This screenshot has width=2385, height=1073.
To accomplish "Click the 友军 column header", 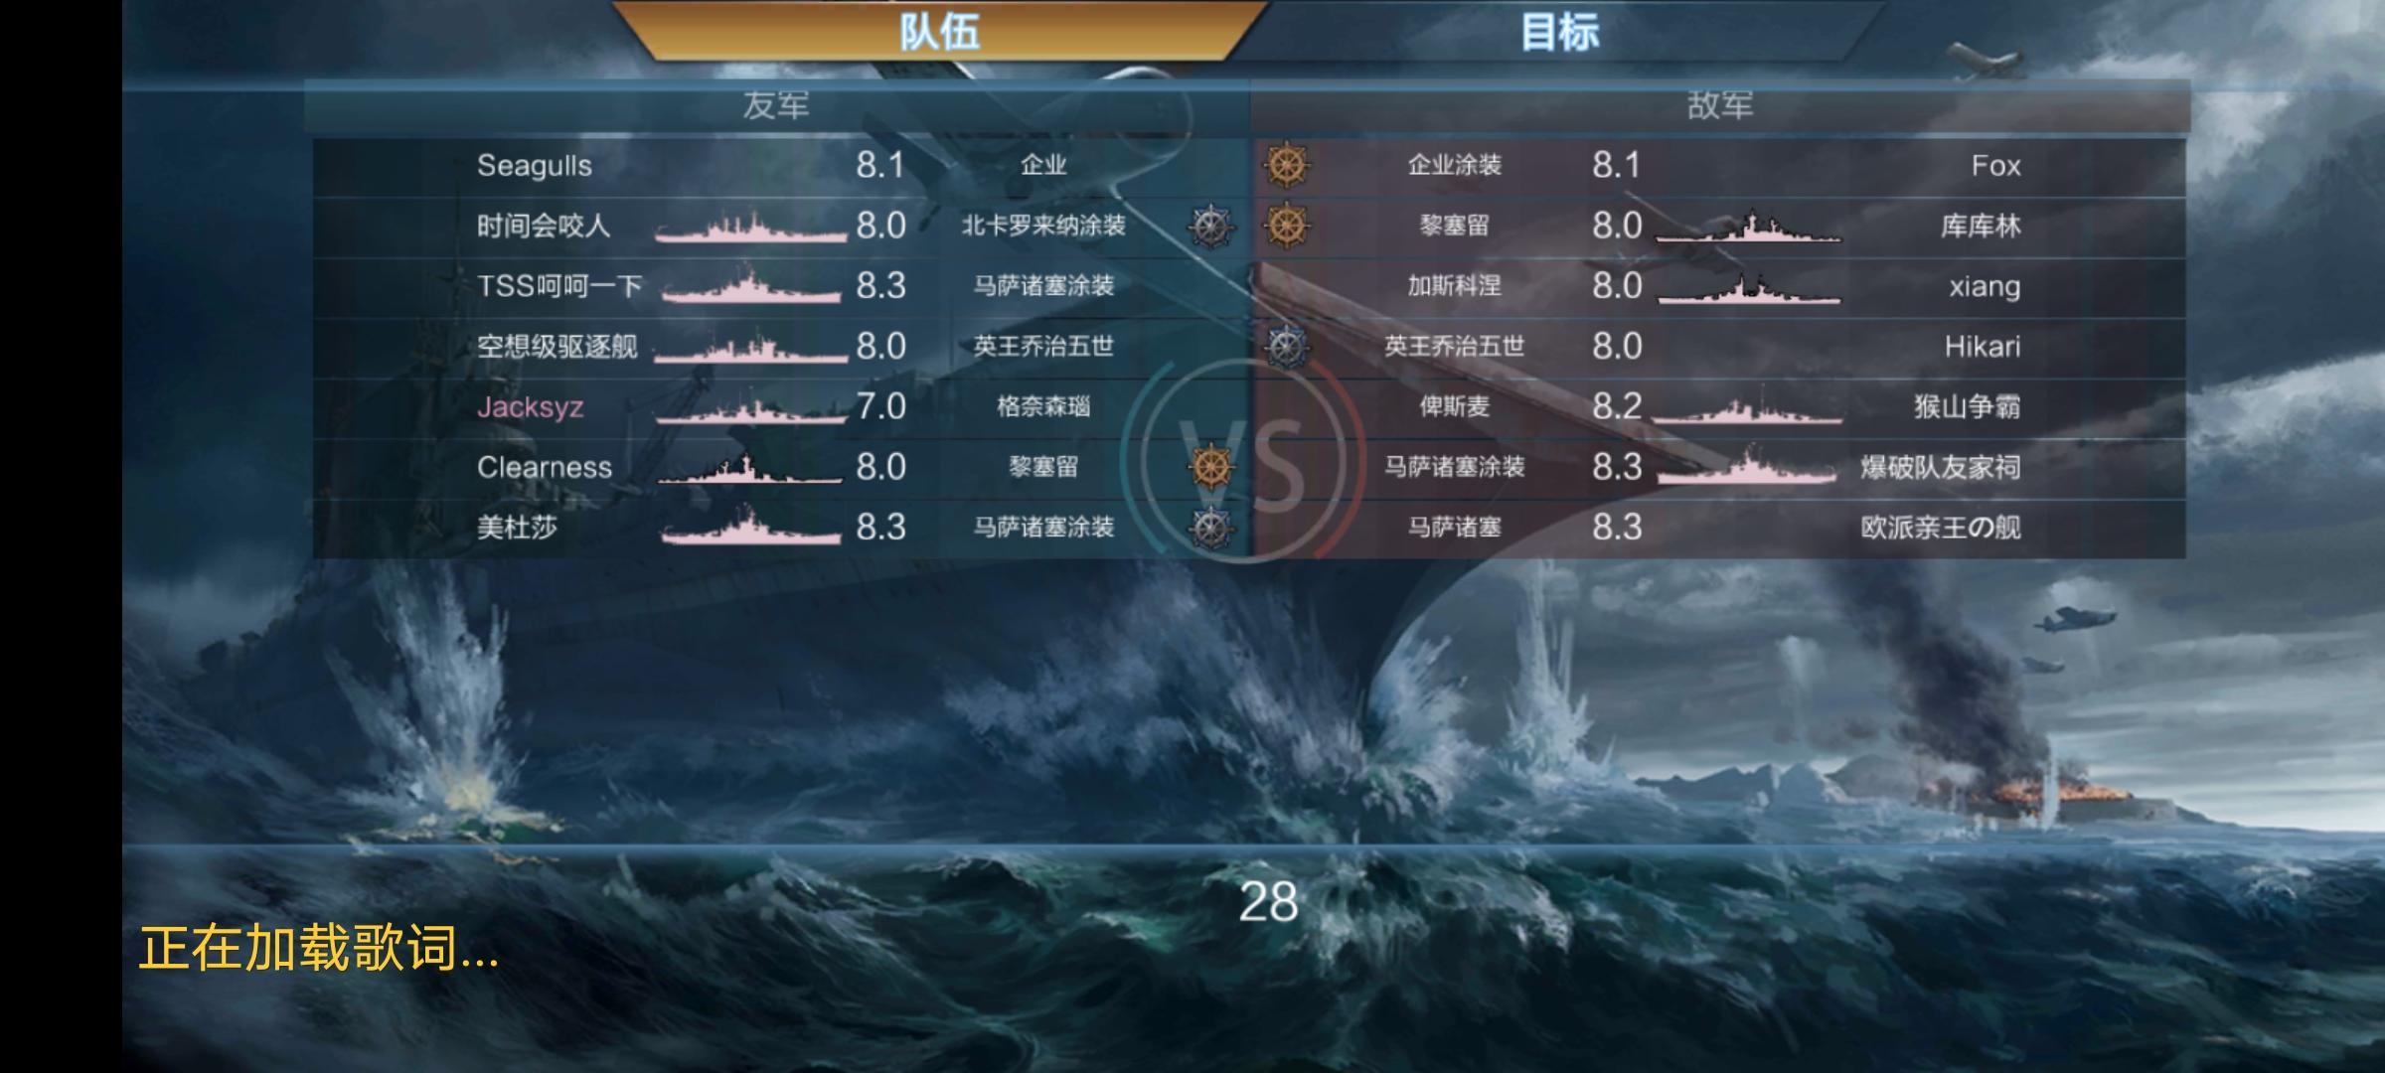I will 776,105.
